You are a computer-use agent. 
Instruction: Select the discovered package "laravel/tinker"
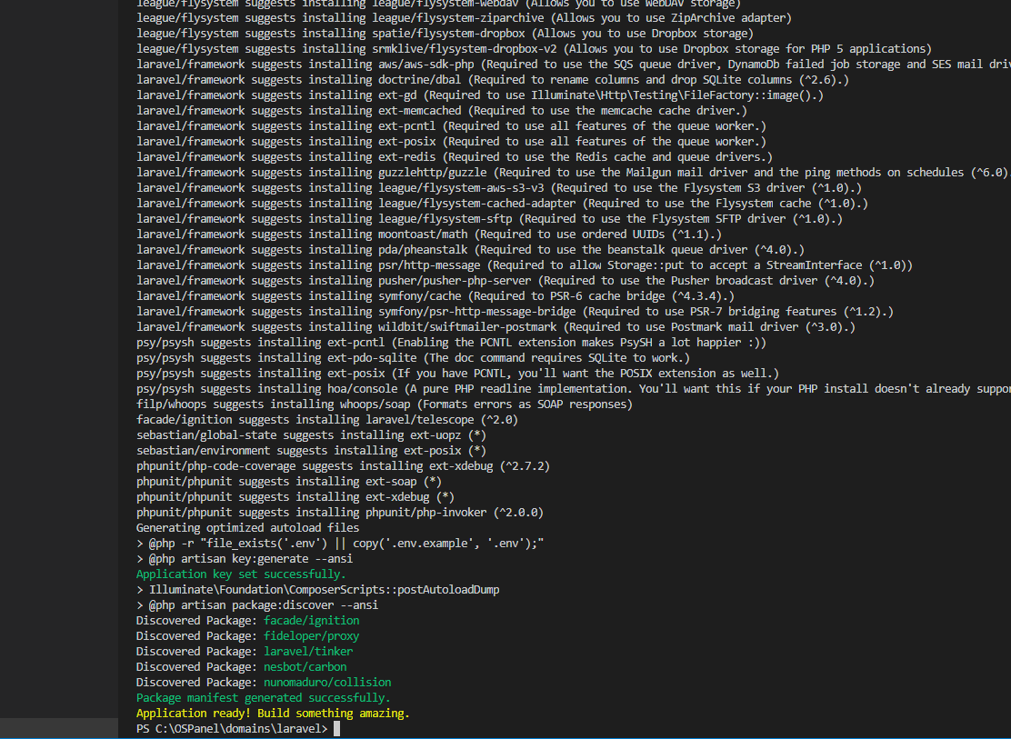[x=308, y=652]
